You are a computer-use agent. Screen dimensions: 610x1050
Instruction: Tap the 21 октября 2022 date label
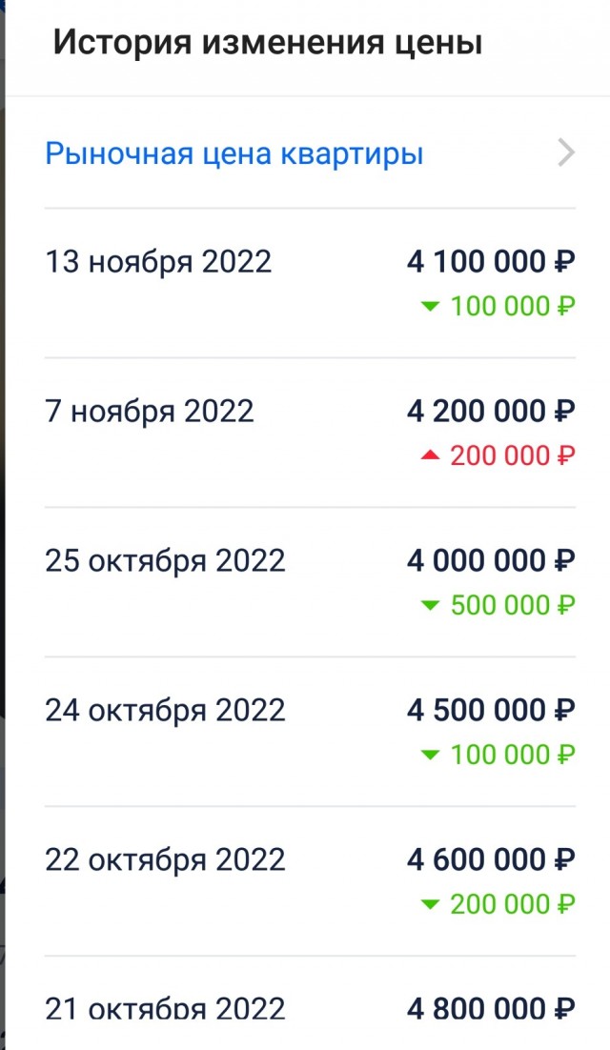[162, 1007]
